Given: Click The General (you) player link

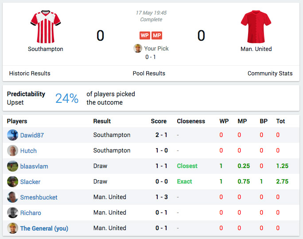Looking at the screenshot, I should [x=44, y=228].
